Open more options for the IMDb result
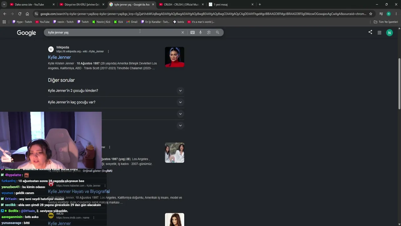 coord(94,218)
